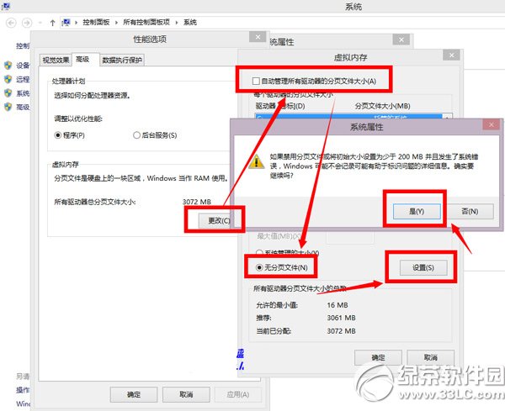Click the system icon in window title bar
505x411 pixels.
click(x=6, y=6)
